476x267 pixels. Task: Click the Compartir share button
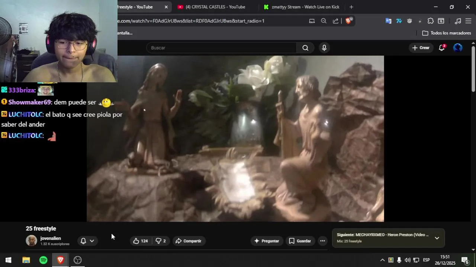point(189,241)
